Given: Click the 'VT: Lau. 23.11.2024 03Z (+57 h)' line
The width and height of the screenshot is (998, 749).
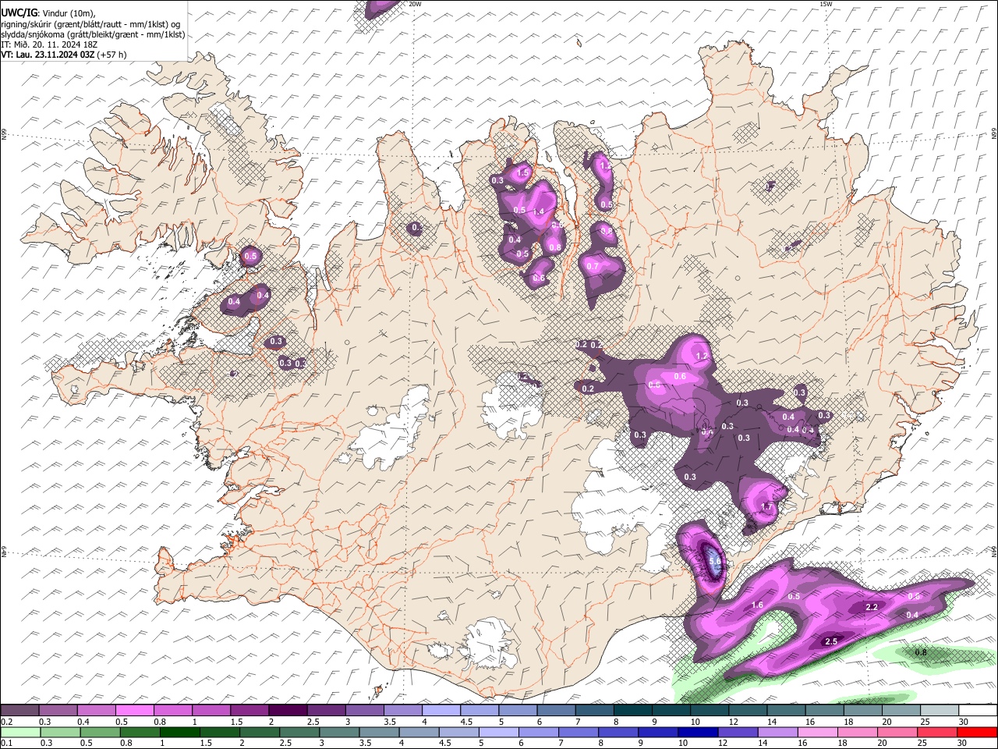Looking at the screenshot, I should click(x=64, y=55).
